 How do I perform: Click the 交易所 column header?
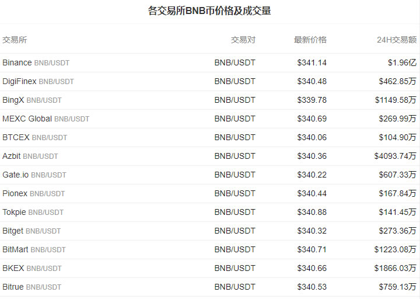(15, 40)
